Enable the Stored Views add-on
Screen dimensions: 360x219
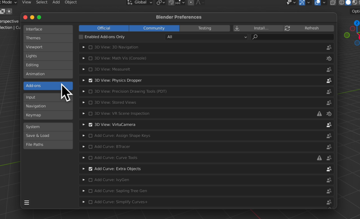pos(90,102)
